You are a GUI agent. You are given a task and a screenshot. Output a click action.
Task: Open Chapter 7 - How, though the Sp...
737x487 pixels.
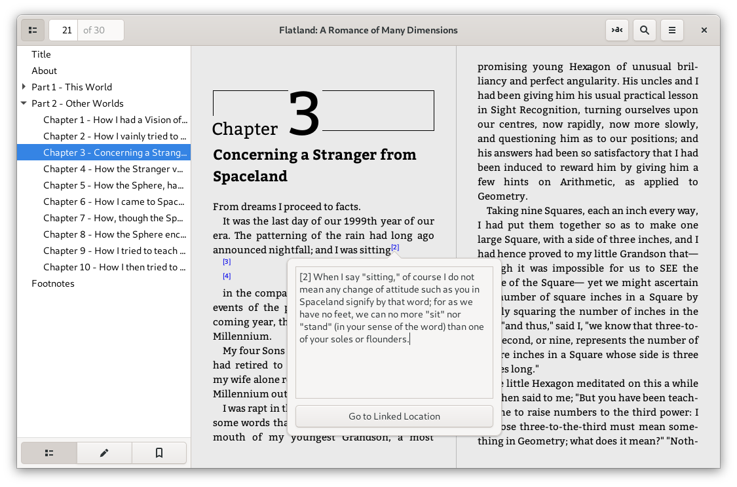coord(104,218)
